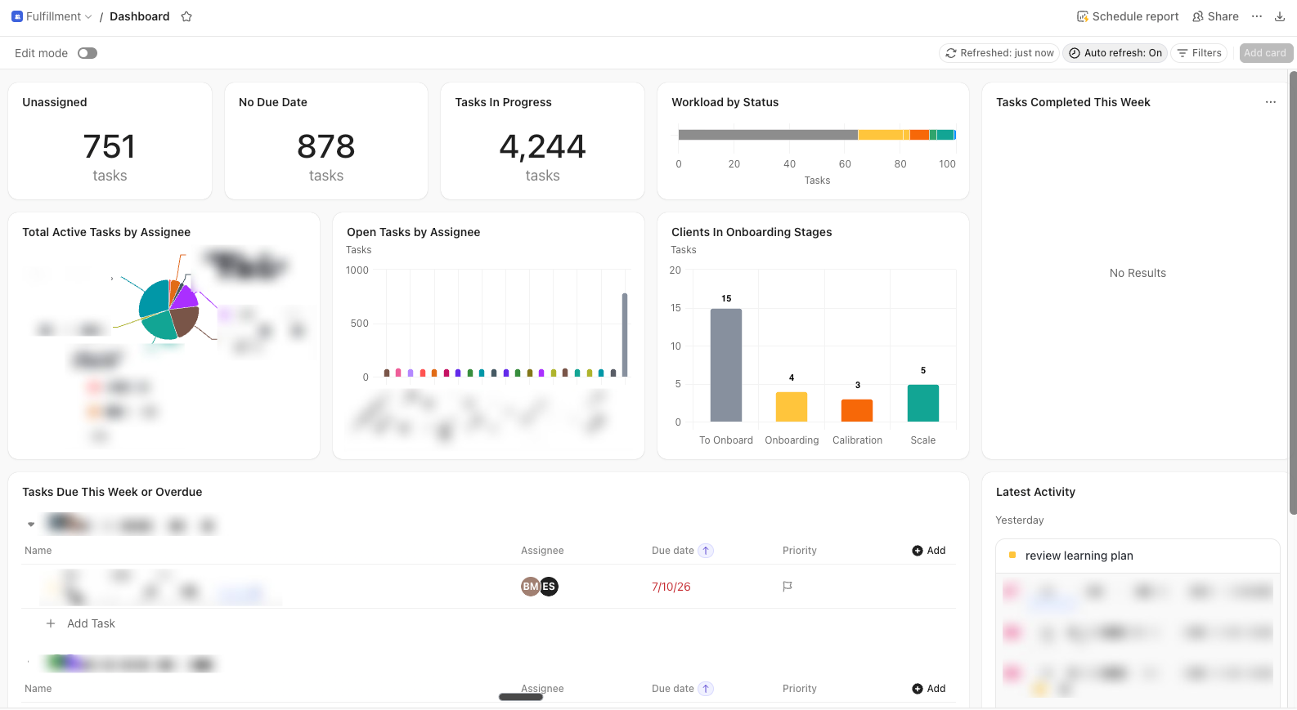This screenshot has width=1297, height=710.
Task: Click the ES assignee avatar
Action: pos(549,587)
